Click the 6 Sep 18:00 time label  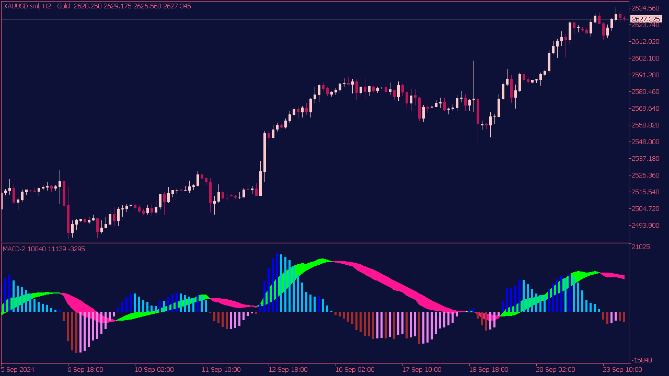85,370
